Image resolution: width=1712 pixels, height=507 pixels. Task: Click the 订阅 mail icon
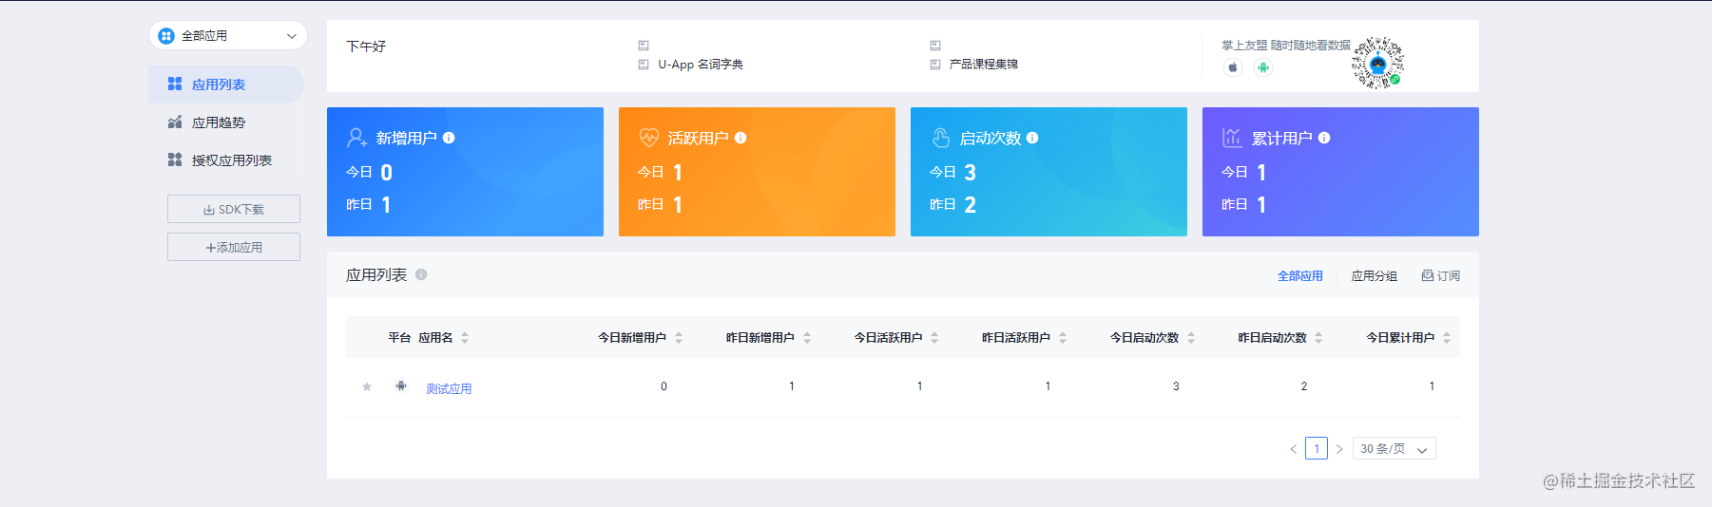pos(1428,275)
